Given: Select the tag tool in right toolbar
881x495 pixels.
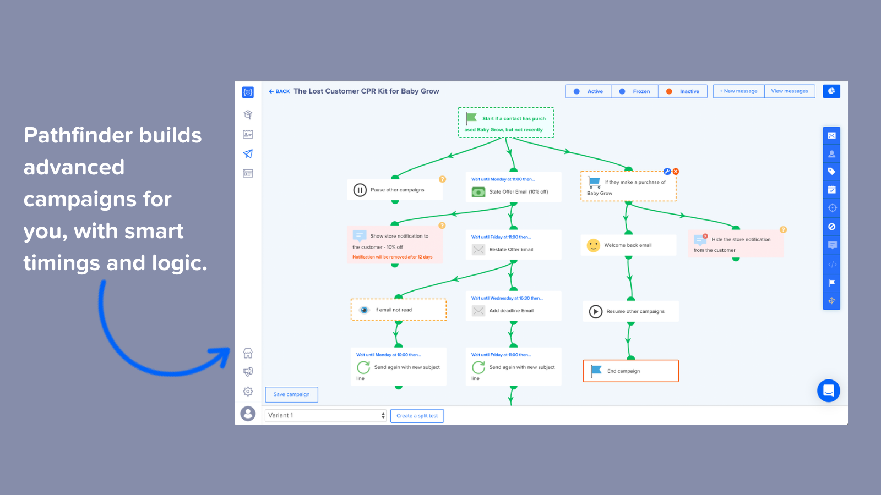Looking at the screenshot, I should 831,172.
